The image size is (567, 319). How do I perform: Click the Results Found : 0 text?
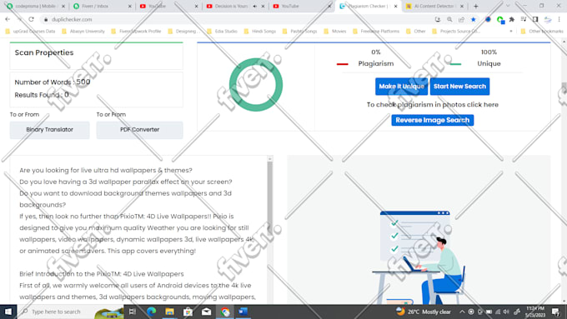42,95
